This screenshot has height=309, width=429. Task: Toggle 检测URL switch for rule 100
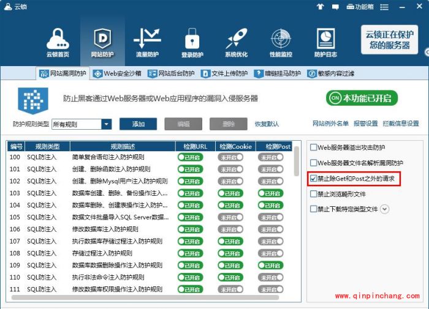click(x=191, y=157)
